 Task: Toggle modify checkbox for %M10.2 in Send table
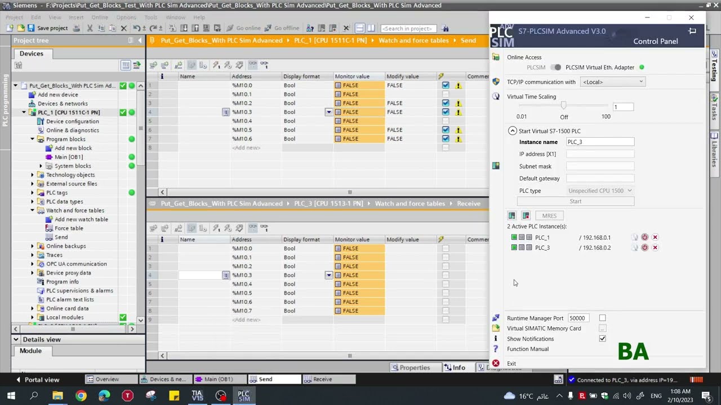[x=446, y=103]
